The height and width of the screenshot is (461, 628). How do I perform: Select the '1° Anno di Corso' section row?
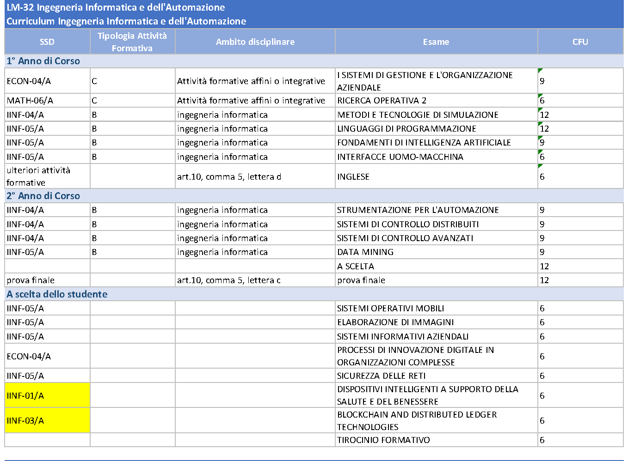tap(314, 61)
